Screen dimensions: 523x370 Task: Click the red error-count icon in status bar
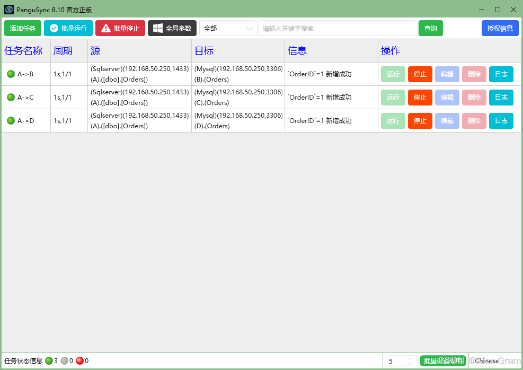79,360
